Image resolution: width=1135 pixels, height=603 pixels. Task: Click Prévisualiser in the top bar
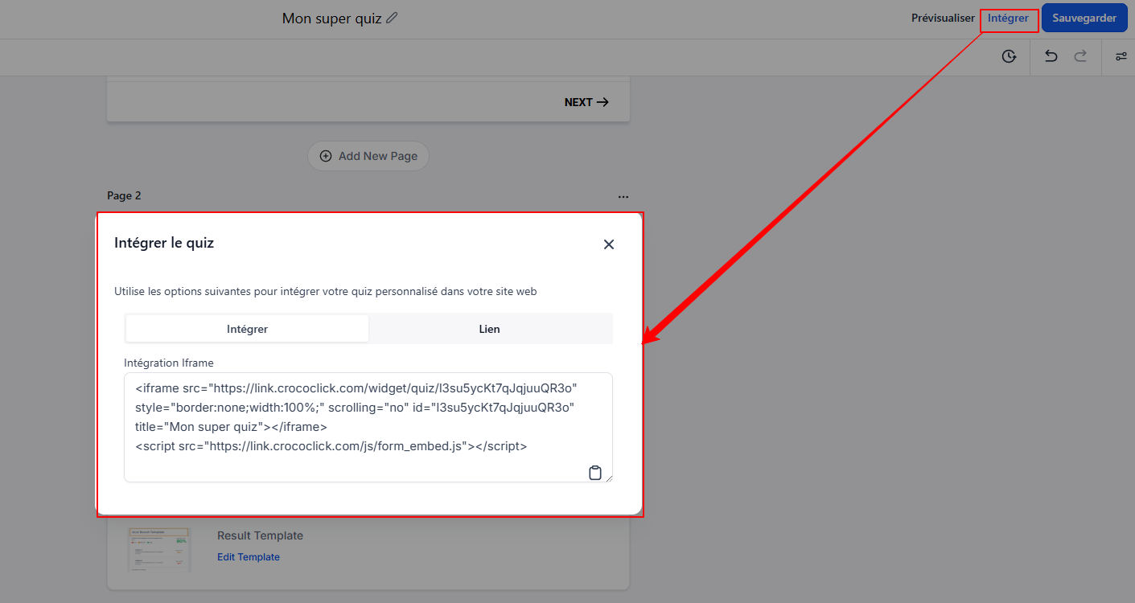943,18
